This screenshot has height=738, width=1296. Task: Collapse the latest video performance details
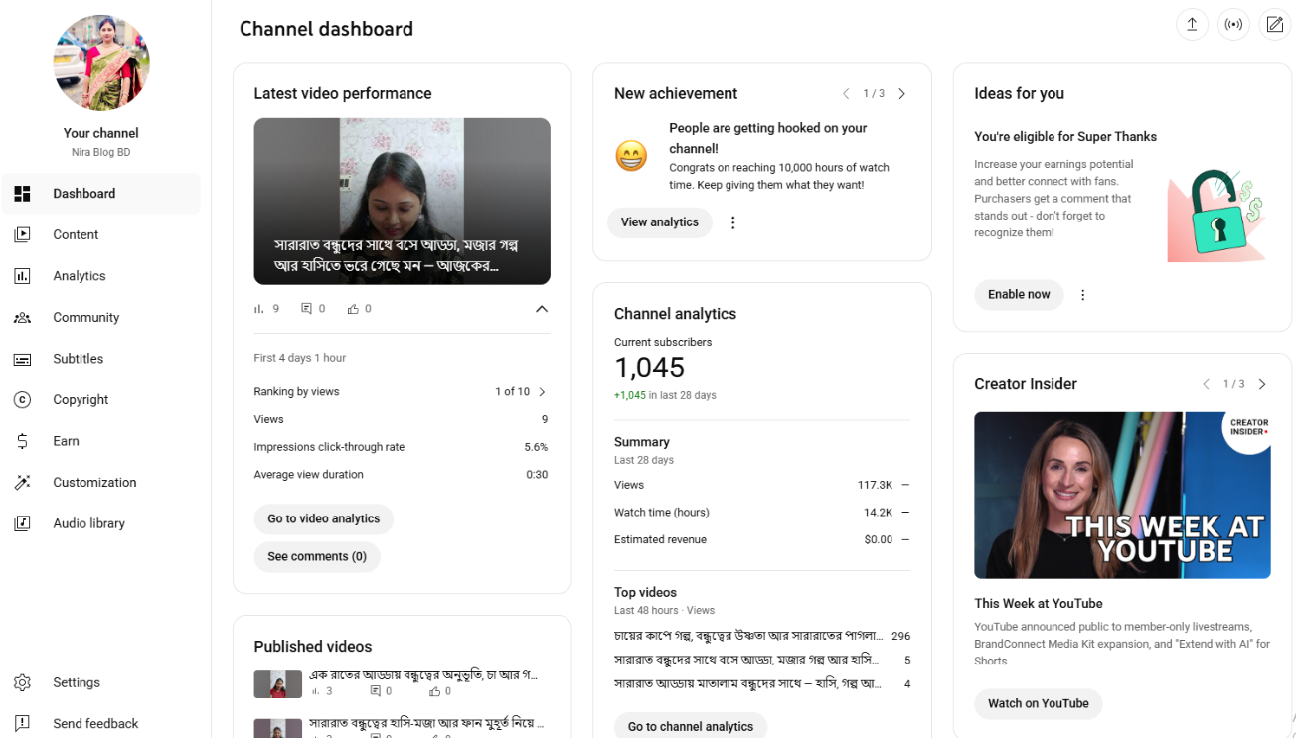pos(542,309)
